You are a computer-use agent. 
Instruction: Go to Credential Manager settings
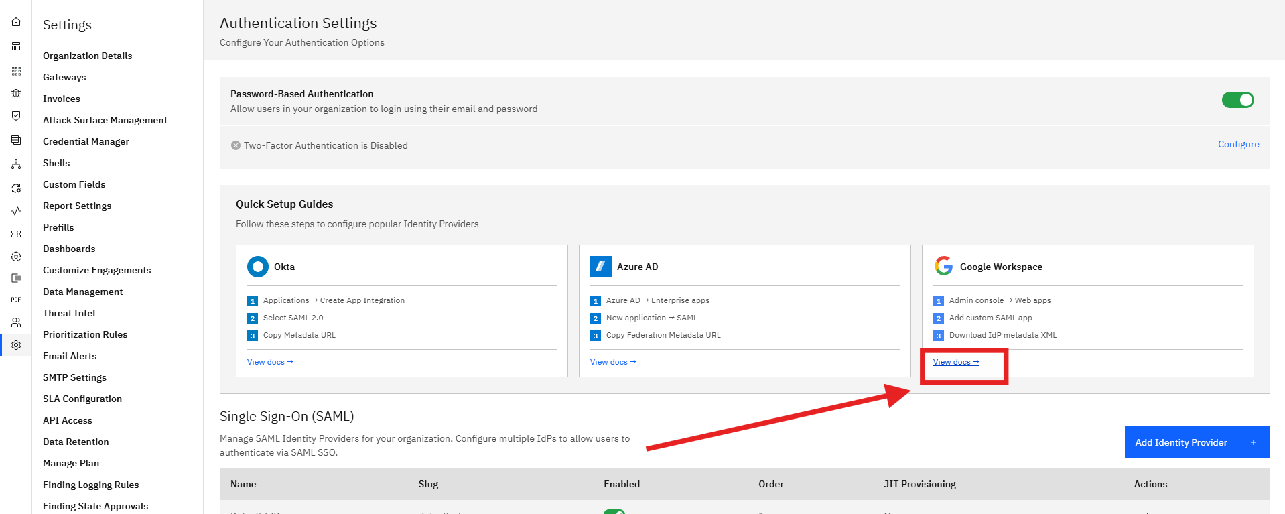(x=86, y=141)
